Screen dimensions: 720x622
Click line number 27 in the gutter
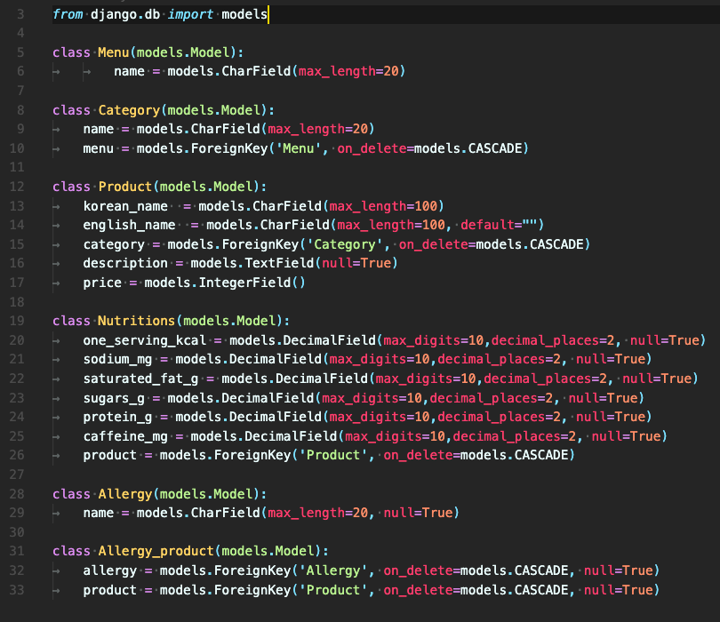[x=17, y=474]
